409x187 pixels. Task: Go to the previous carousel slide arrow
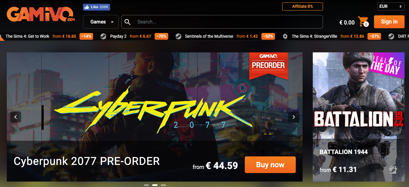point(16,117)
